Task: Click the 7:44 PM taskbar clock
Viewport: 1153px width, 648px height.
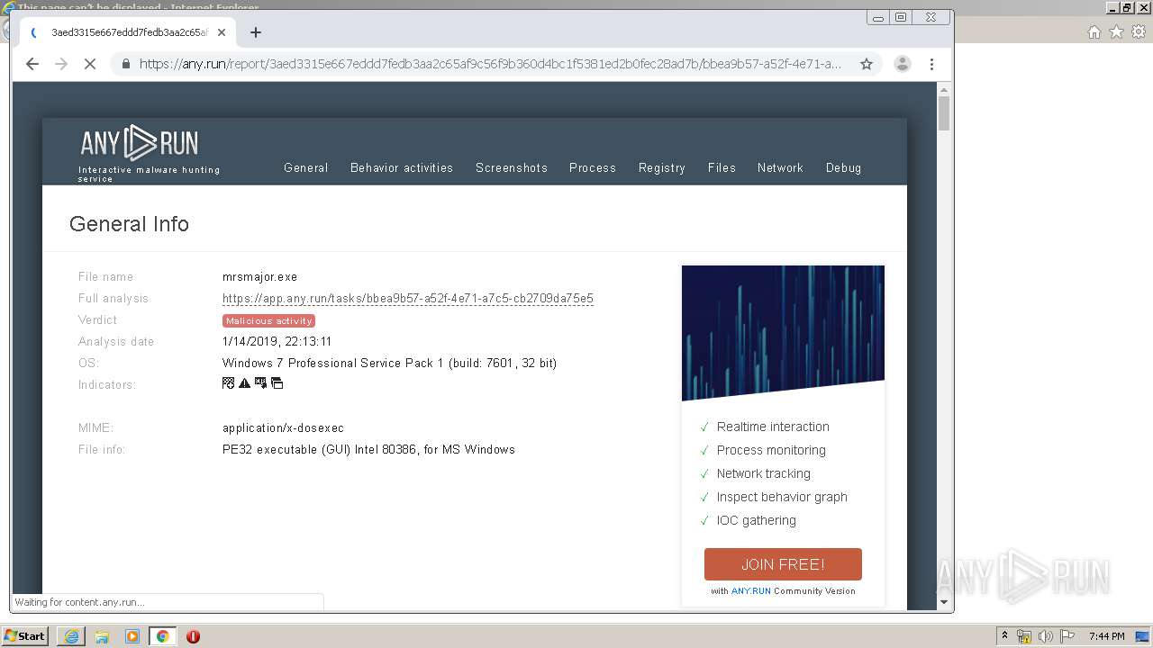Action: pyautogui.click(x=1106, y=636)
